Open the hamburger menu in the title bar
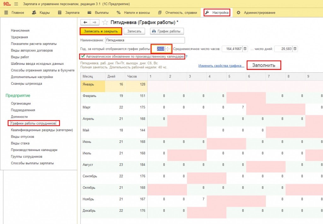Image resolution: width=323 pixels, height=224 pixels. click(x=16, y=4)
